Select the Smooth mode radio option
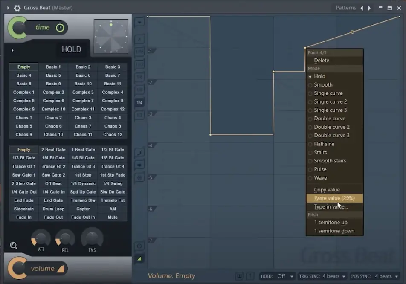Image resolution: width=406 pixels, height=284 pixels. coord(323,84)
